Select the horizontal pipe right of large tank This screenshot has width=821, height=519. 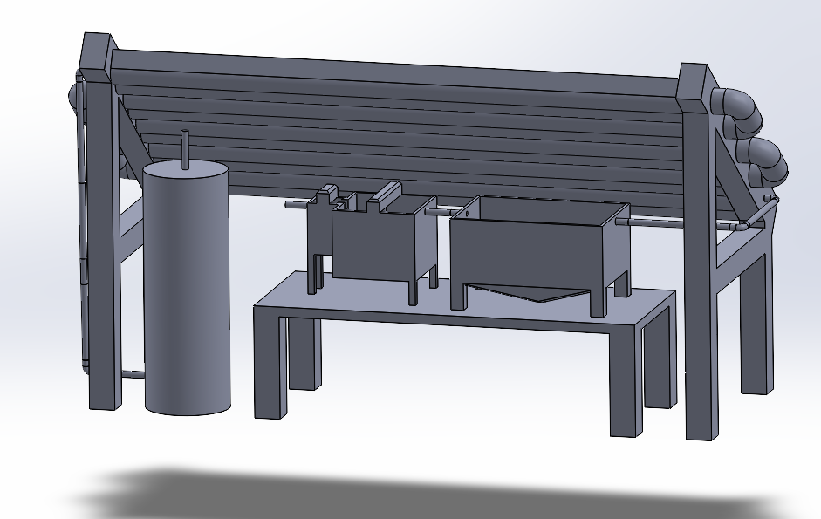[x=672, y=222]
